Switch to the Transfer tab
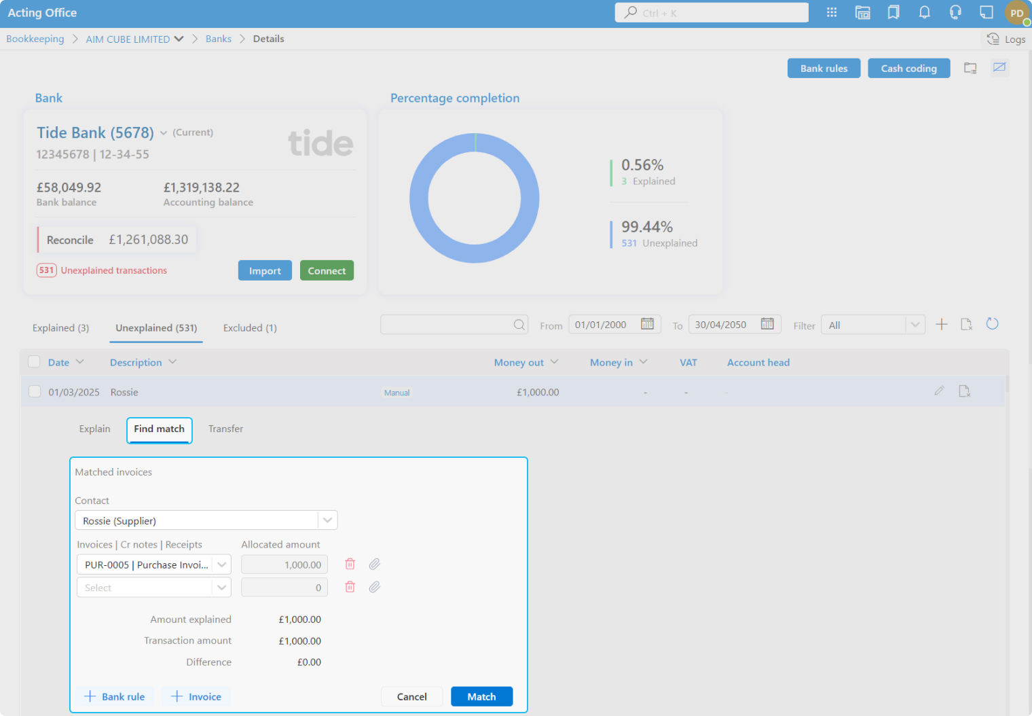1032x716 pixels. 225,429
